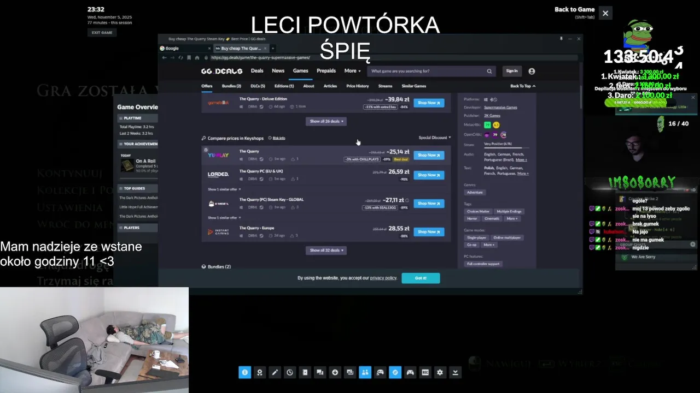Collapse the overlay toolbar with down-arrow icon
This screenshot has width=700, height=393.
455,372
